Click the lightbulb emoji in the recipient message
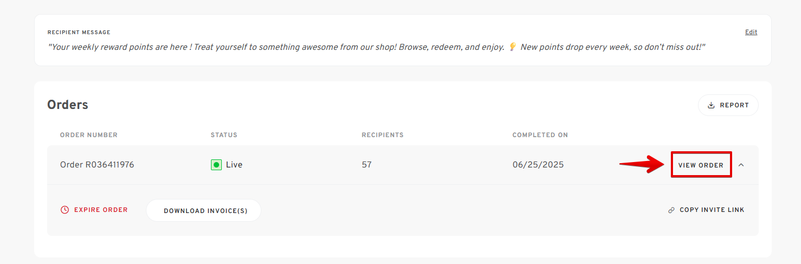 pos(512,47)
